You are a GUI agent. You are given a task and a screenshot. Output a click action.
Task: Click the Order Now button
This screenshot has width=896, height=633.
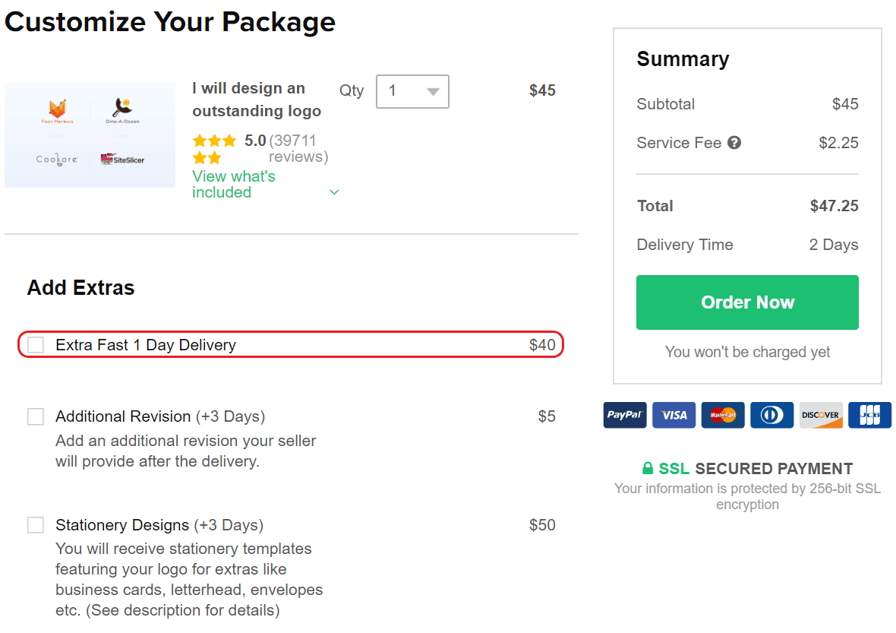pos(746,302)
